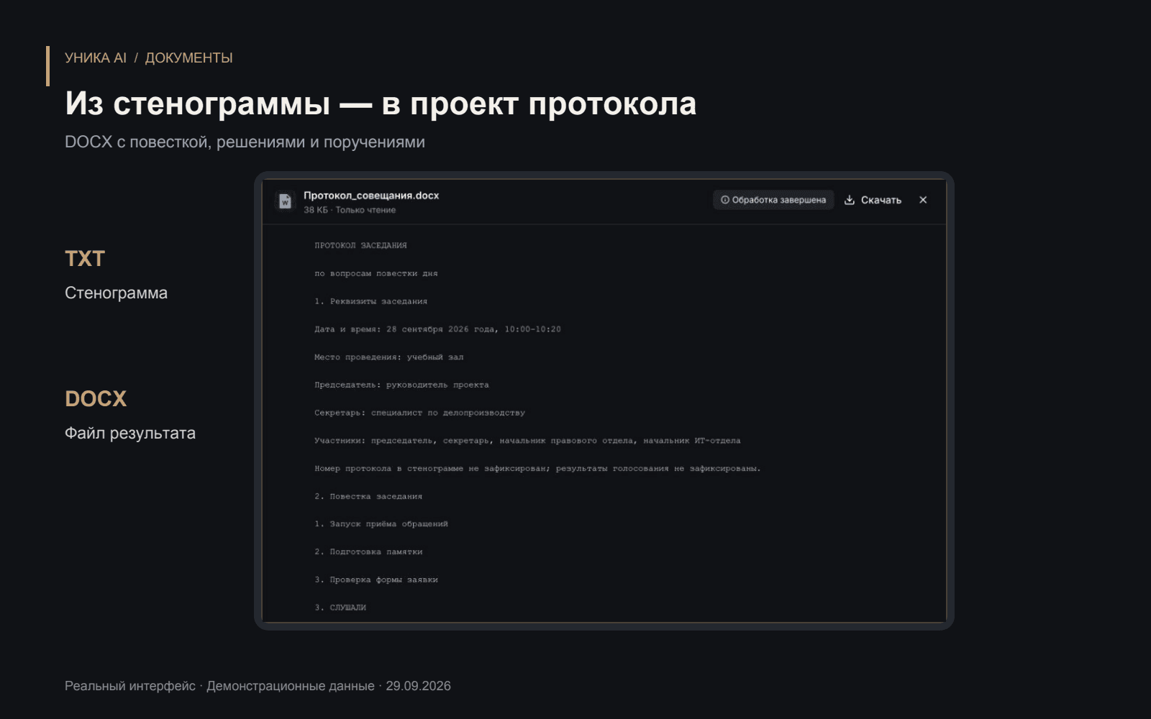Click the Председатель: руководитель проекта line
Image resolution: width=1151 pixels, height=719 pixels.
pyautogui.click(x=401, y=385)
